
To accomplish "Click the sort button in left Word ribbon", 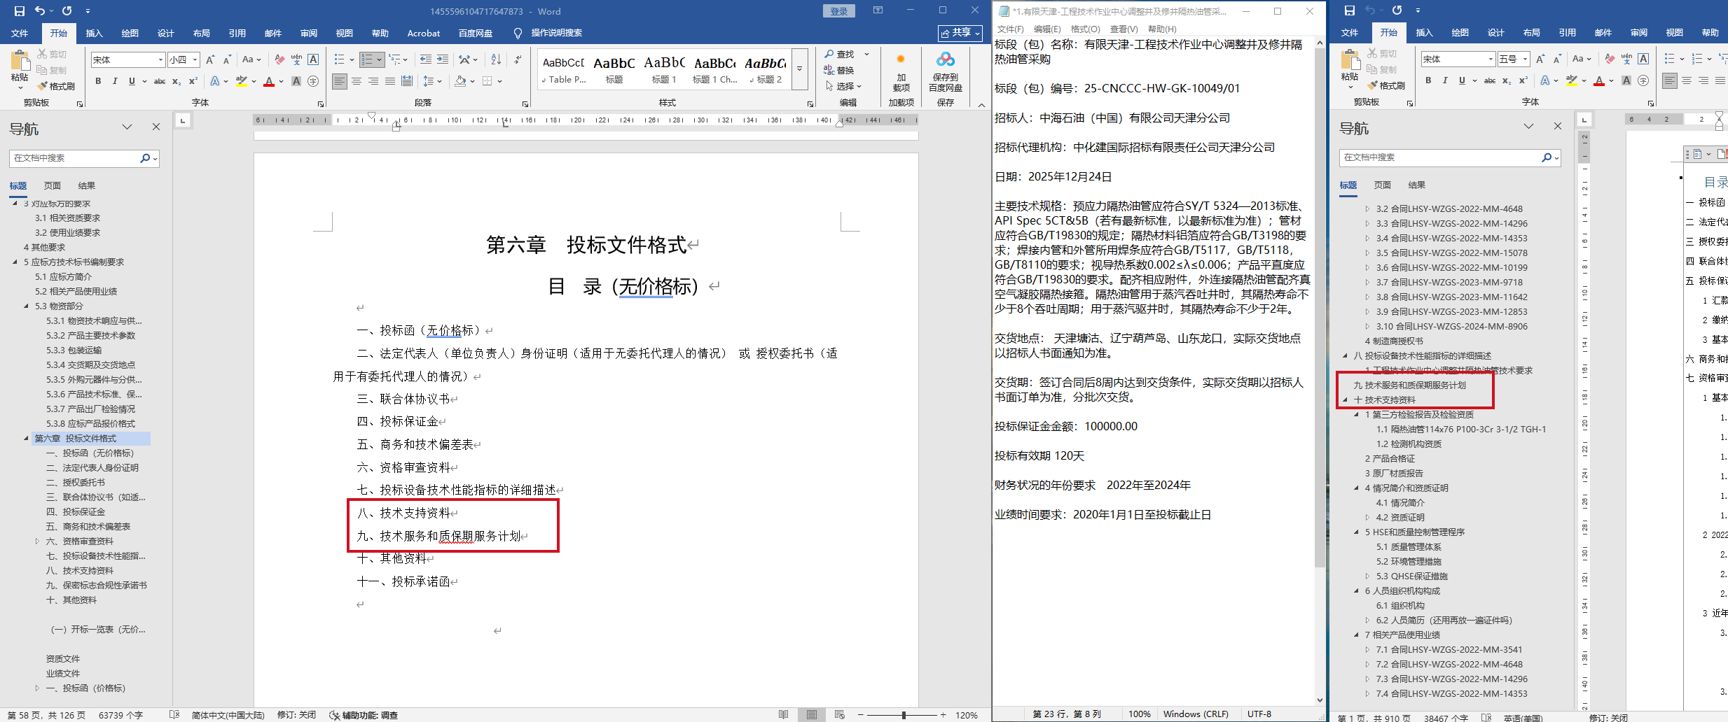I will coord(496,60).
